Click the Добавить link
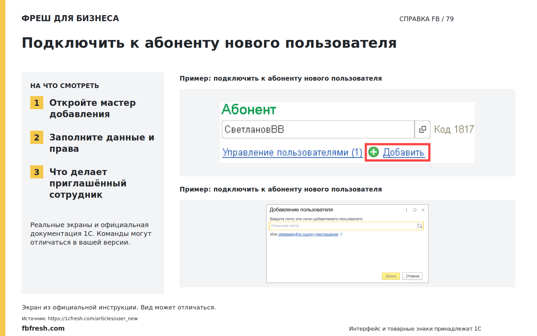 click(404, 152)
